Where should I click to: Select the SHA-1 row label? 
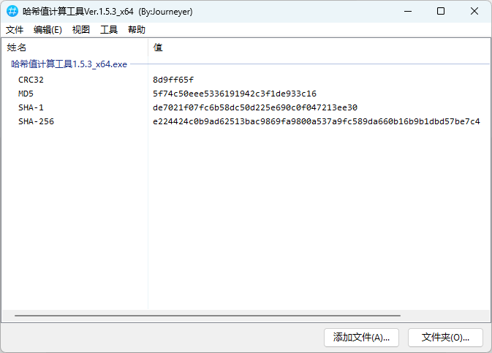point(31,107)
